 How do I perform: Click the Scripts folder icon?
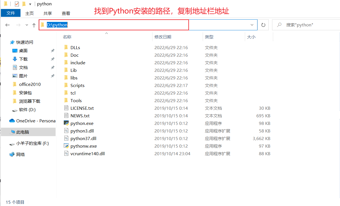pos(66,85)
